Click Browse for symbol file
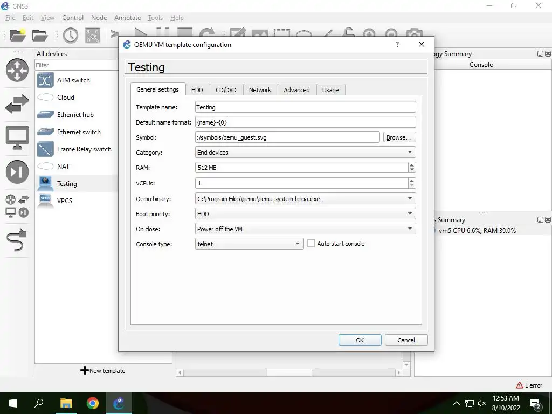Image resolution: width=552 pixels, height=414 pixels. tap(399, 137)
